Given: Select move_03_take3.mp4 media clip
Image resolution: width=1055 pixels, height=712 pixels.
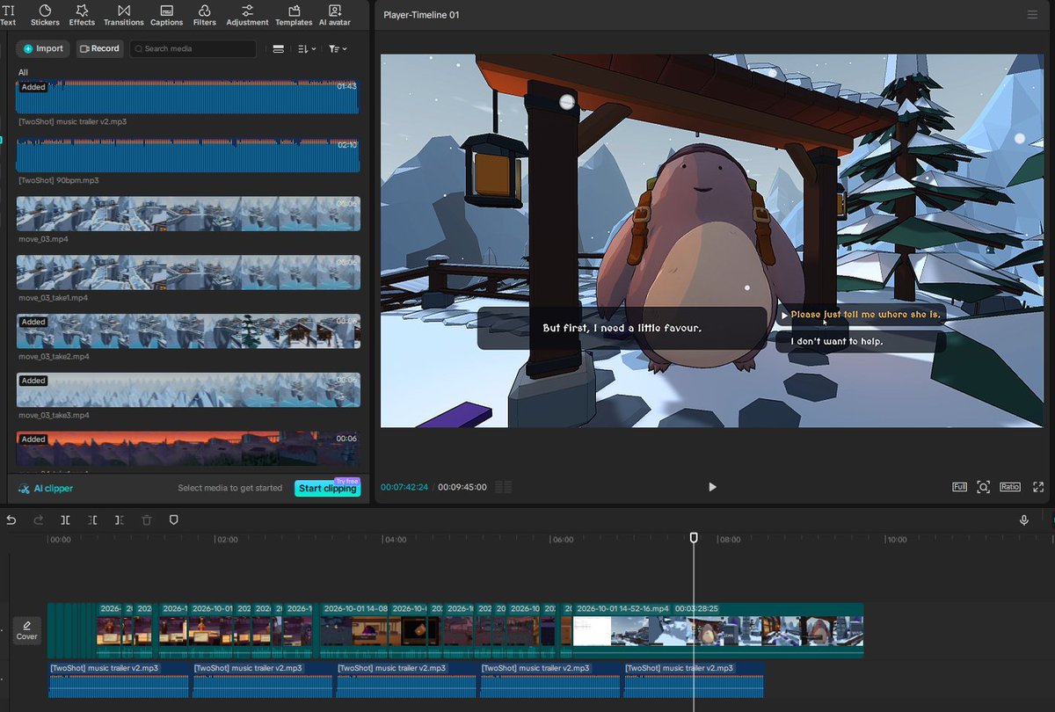Looking at the screenshot, I should [188, 390].
